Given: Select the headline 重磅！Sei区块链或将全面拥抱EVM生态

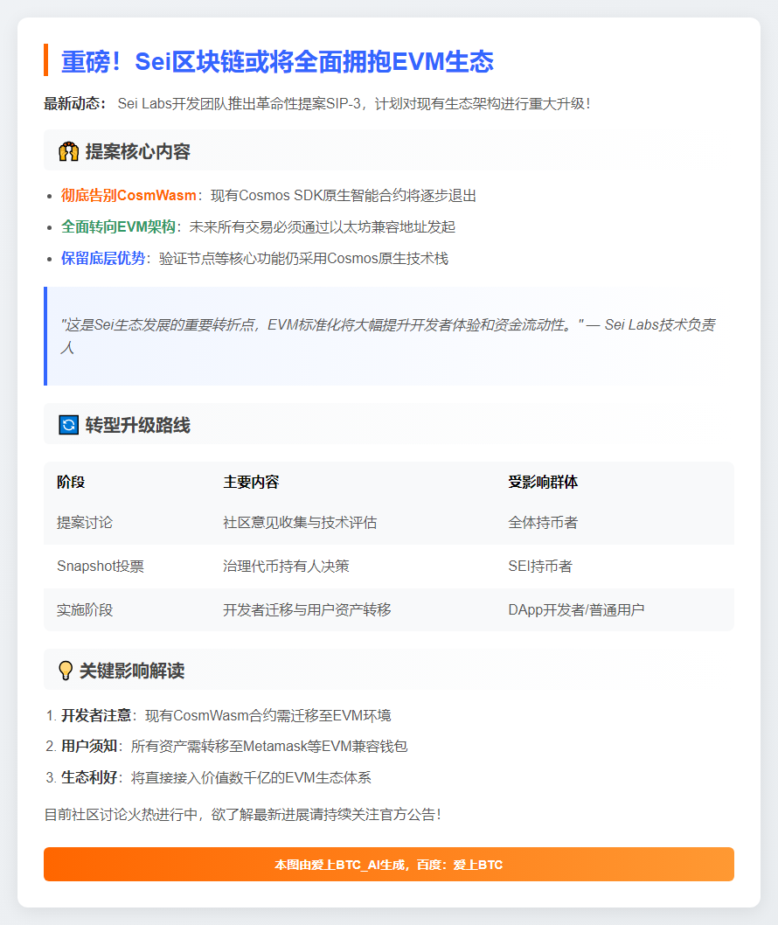Looking at the screenshot, I should 277,61.
